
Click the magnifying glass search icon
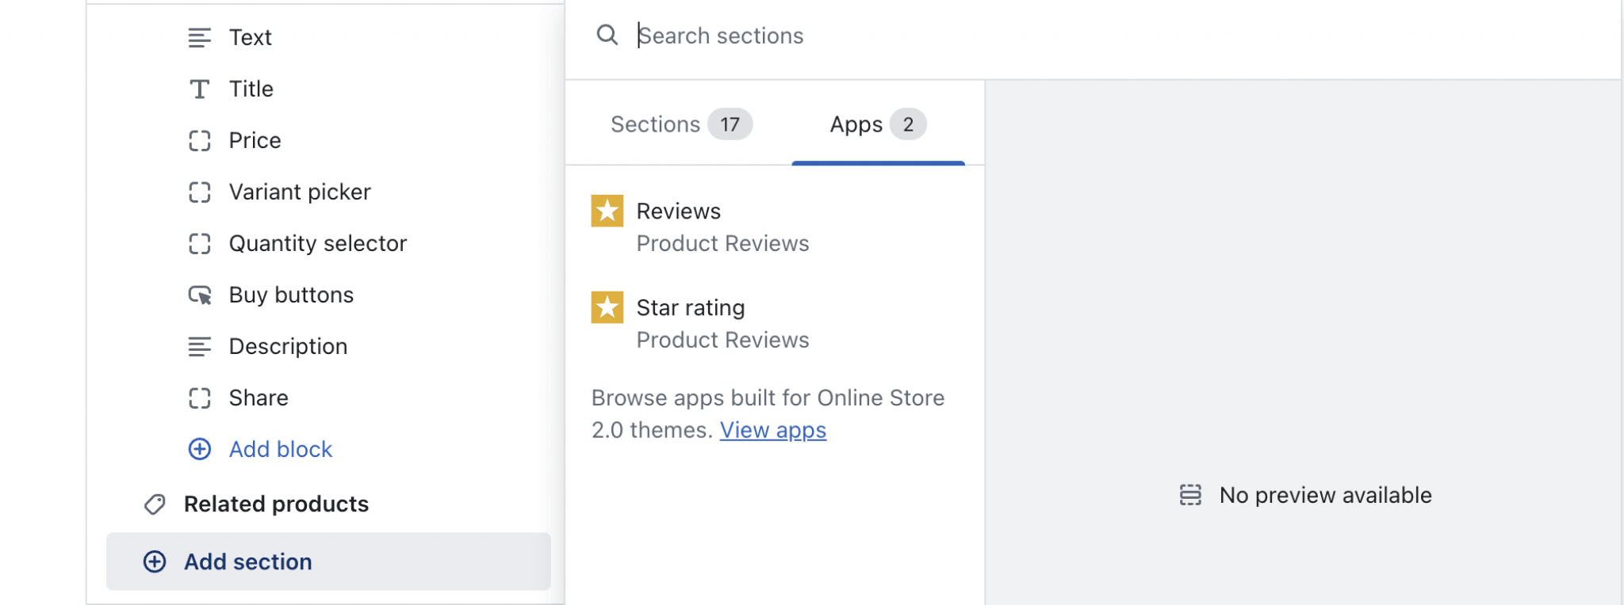point(607,35)
